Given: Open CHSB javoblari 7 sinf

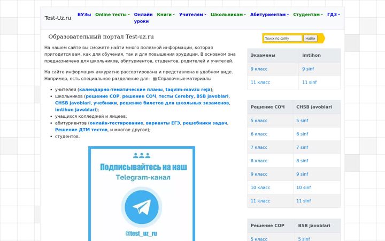Looking at the screenshot, I should point(302,147).
